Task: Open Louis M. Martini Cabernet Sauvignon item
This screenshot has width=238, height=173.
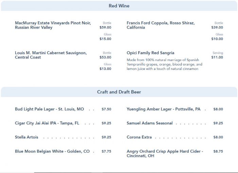Action: (x=51, y=55)
